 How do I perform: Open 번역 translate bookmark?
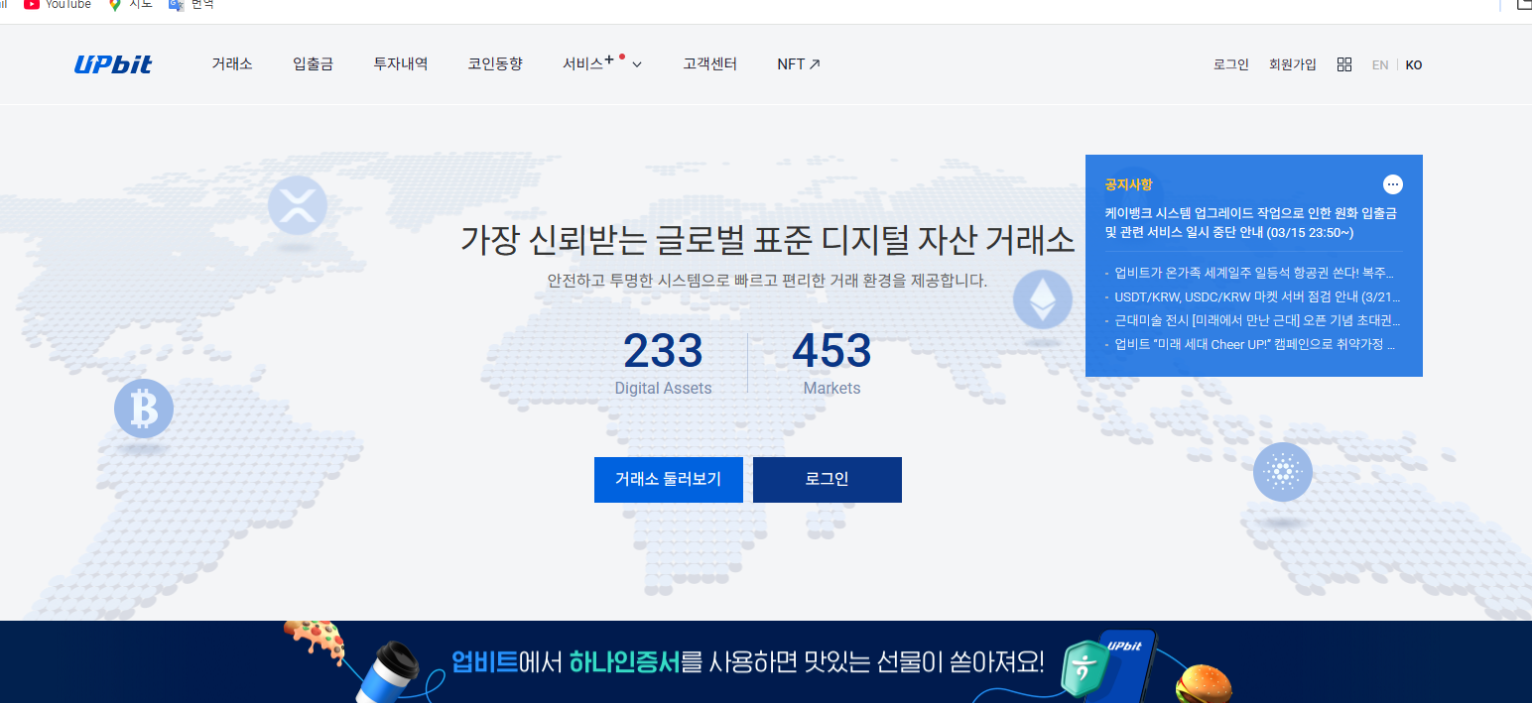(x=191, y=5)
